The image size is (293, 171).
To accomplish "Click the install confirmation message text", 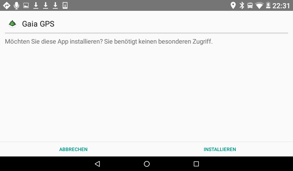I will pos(109,42).
